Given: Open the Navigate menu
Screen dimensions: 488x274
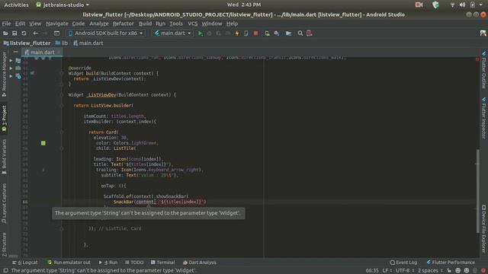Looking at the screenshot, I should click(57, 24).
